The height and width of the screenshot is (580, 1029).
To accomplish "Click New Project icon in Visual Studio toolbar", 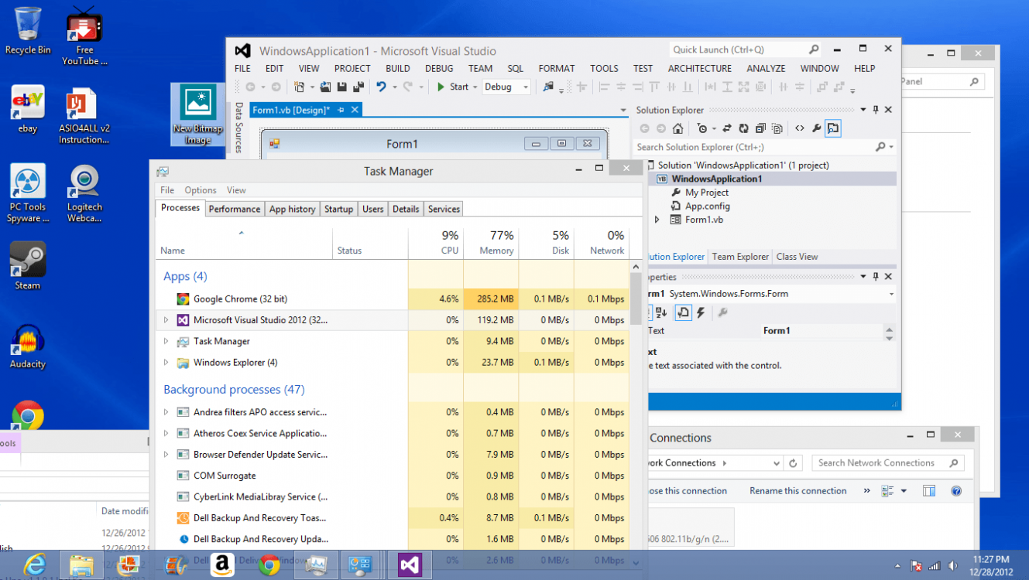I will [x=300, y=87].
